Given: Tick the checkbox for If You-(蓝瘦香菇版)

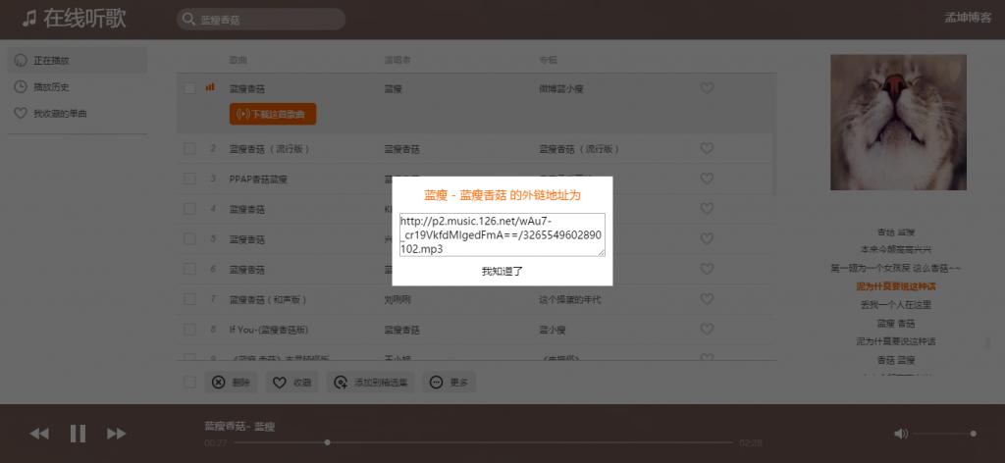Looking at the screenshot, I should pyautogui.click(x=189, y=330).
